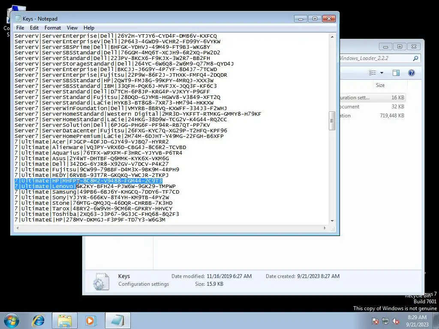Screen dimensions: 439x329
Task: Toggle the preview pane icon in Explorer
Action: click(x=396, y=73)
